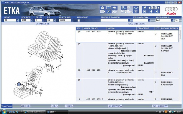The height and width of the screenshot is (114, 183).
Task: Switch to TWÓJ SPIS CZESCI tab
Action: pyautogui.click(x=136, y=24)
